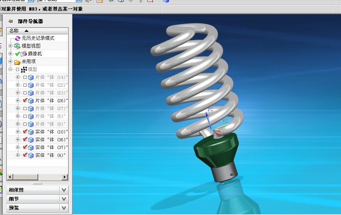This screenshot has height=215, width=341.
Task: Select the 片体 体 (5) row text
Action: tap(50, 116)
